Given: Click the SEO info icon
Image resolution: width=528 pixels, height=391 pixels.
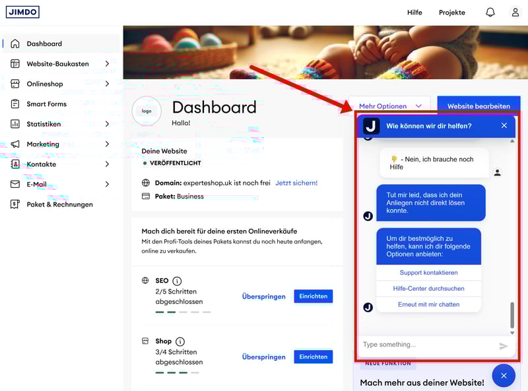Looking at the screenshot, I should 177,281.
